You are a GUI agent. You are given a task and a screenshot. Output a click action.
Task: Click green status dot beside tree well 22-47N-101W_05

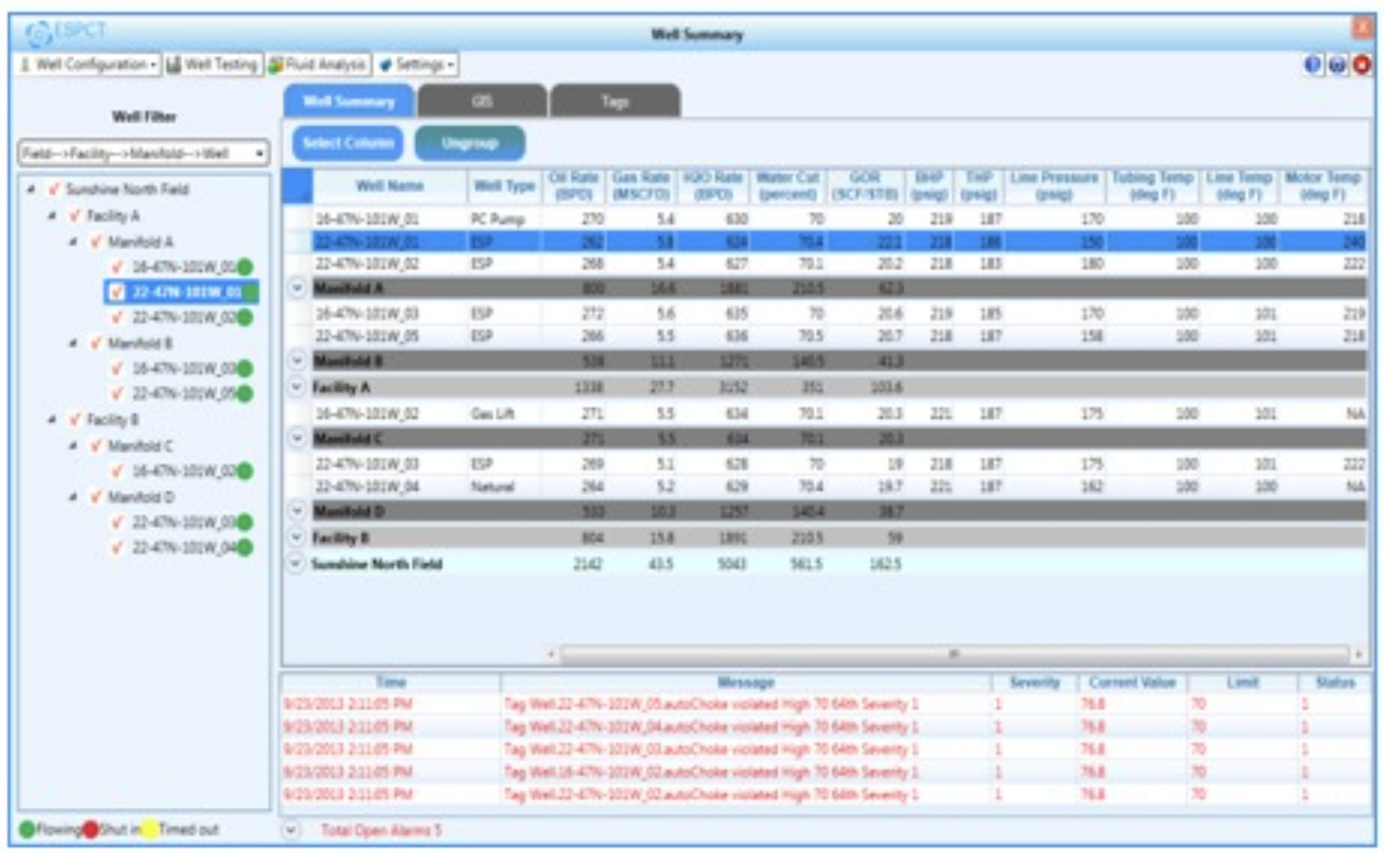245,393
